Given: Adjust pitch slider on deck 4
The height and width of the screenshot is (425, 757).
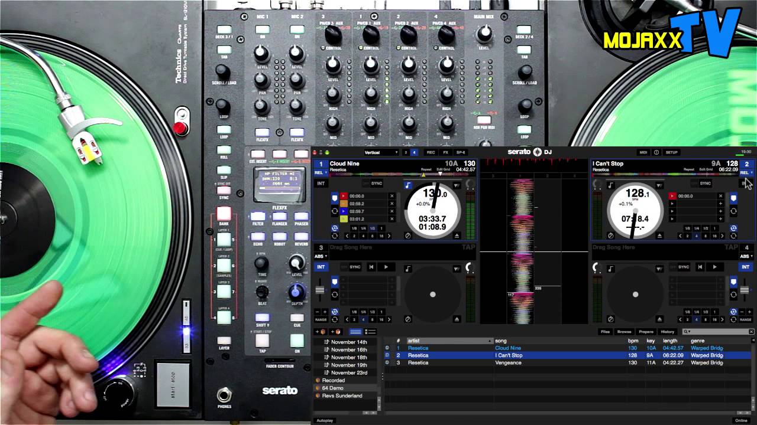Looking at the screenshot, I should click(745, 290).
